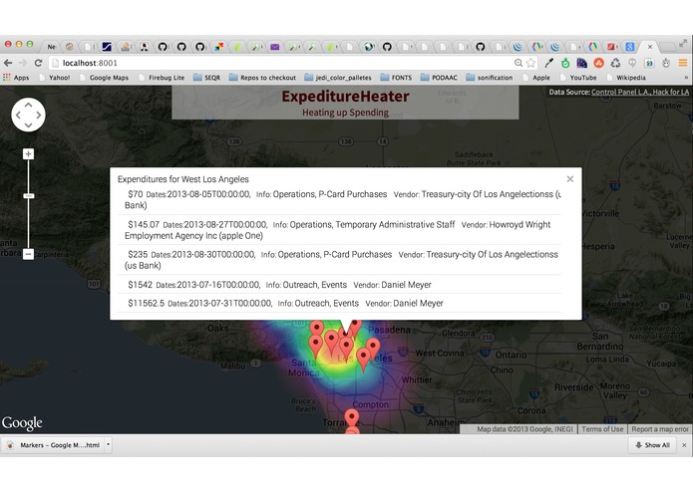Pan the map right
The width and height of the screenshot is (693, 492).
click(39, 116)
